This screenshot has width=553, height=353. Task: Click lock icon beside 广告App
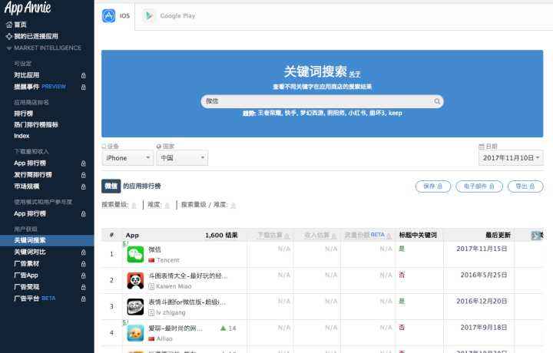(84, 275)
